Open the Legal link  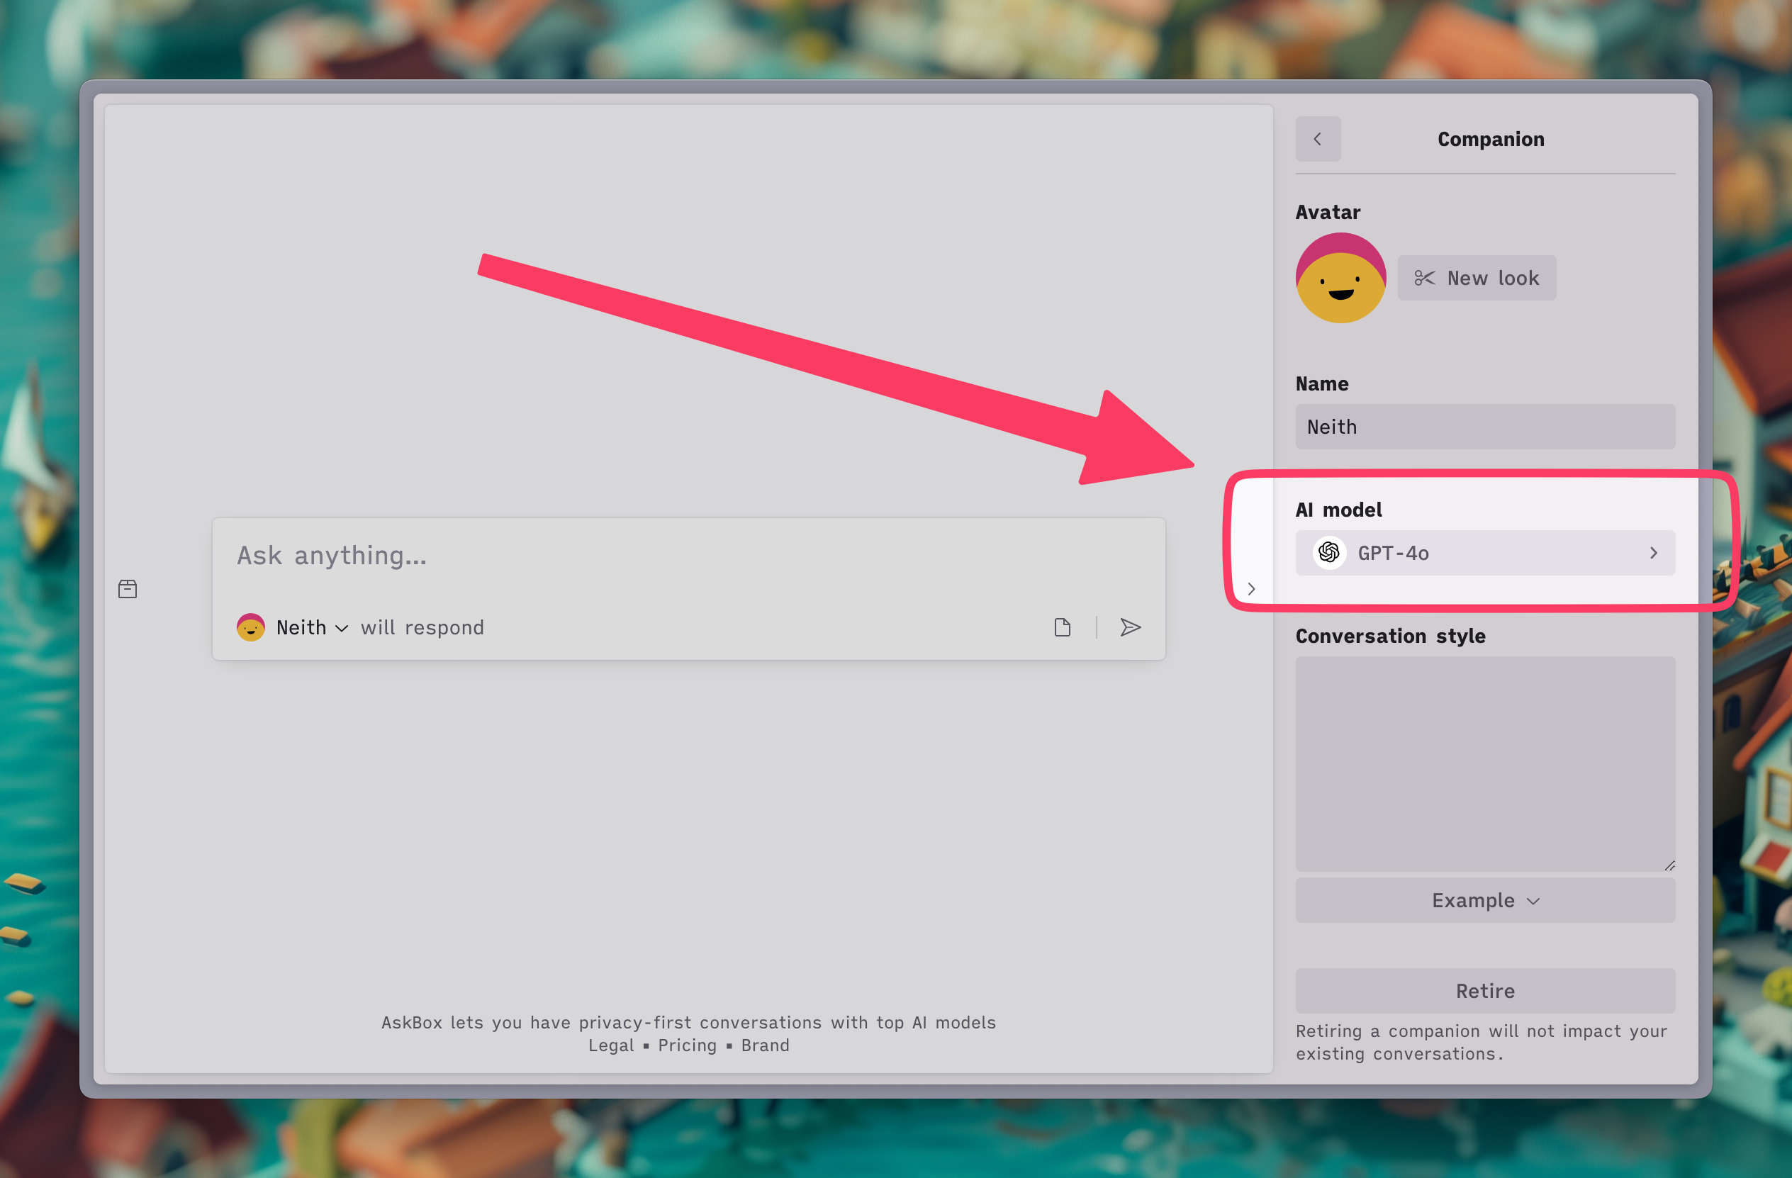tap(610, 1045)
